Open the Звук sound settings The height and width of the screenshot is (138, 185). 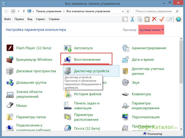click(136, 83)
